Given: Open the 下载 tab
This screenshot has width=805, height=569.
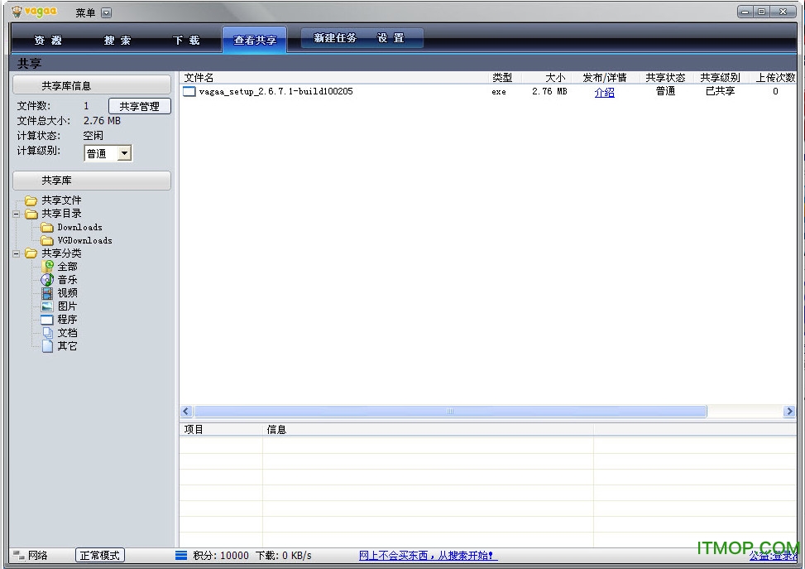Looking at the screenshot, I should point(186,40).
